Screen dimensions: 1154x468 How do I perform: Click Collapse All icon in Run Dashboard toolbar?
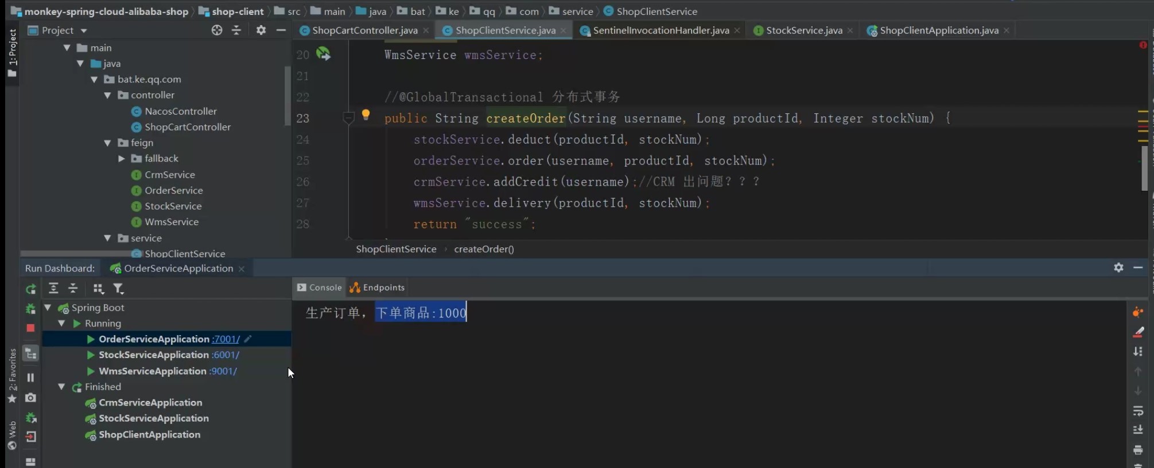73,288
